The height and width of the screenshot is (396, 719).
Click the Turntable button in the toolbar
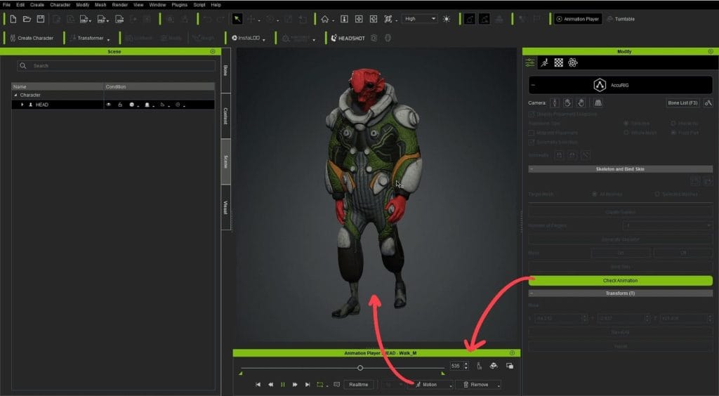[620, 19]
